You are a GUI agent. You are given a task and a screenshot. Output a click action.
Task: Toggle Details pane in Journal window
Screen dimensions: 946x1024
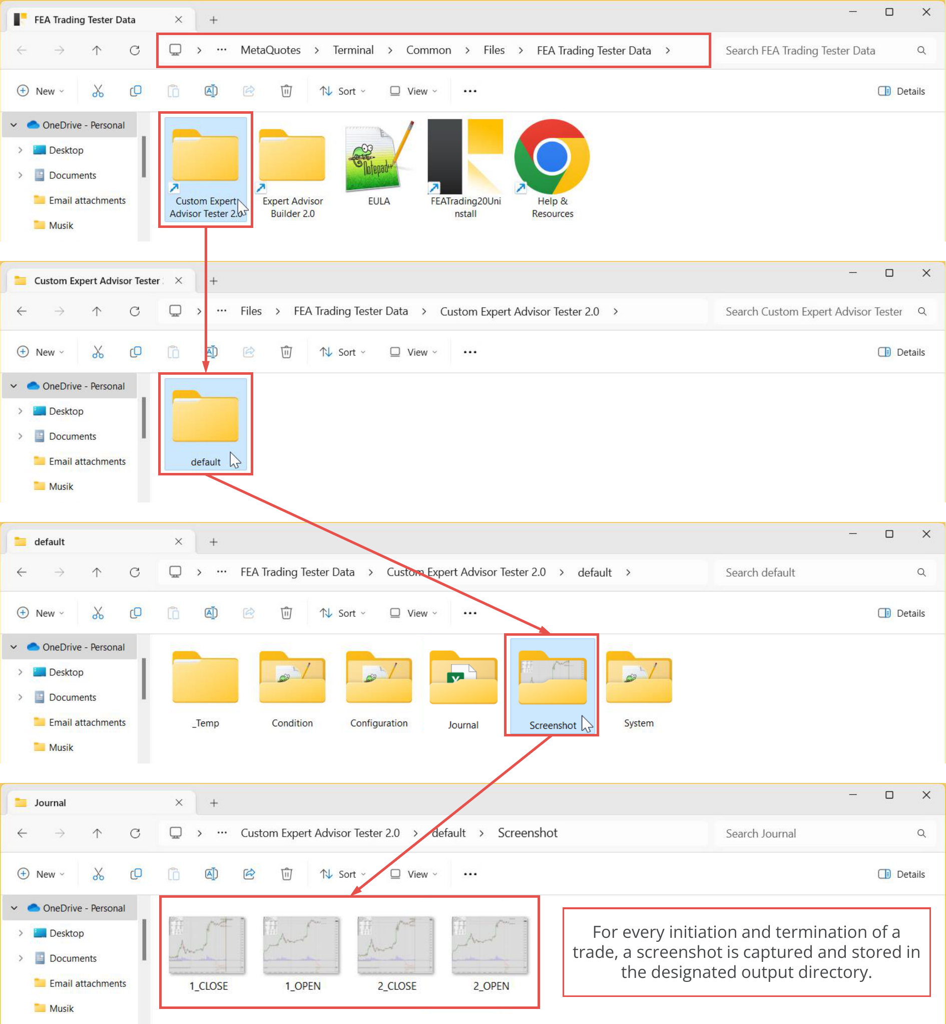coord(901,874)
